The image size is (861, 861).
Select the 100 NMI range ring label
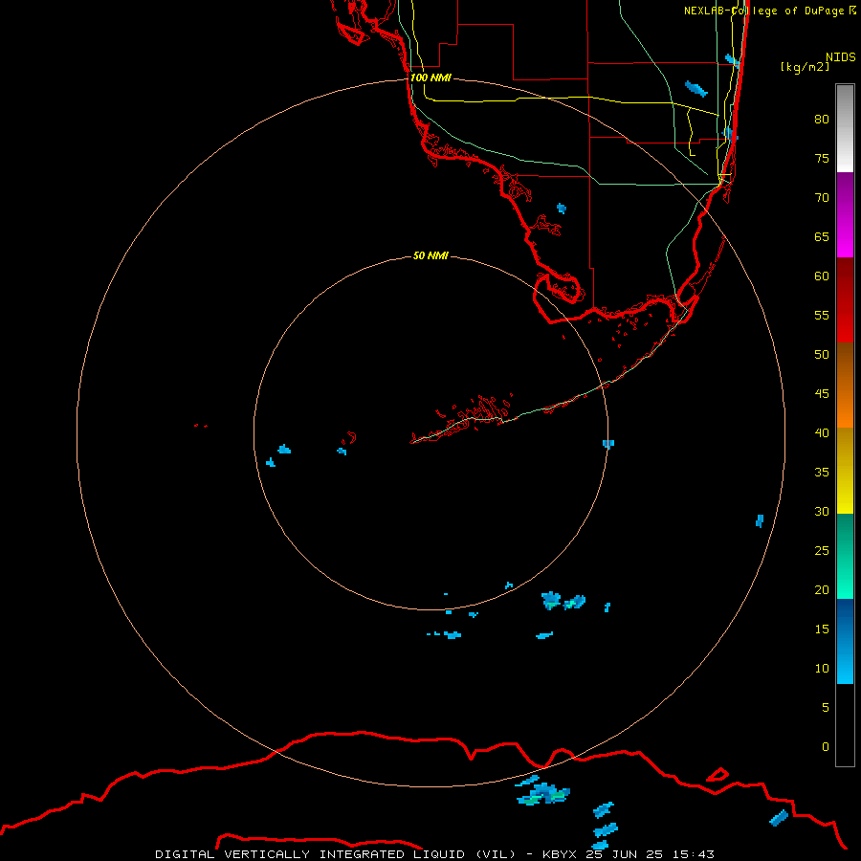click(430, 77)
